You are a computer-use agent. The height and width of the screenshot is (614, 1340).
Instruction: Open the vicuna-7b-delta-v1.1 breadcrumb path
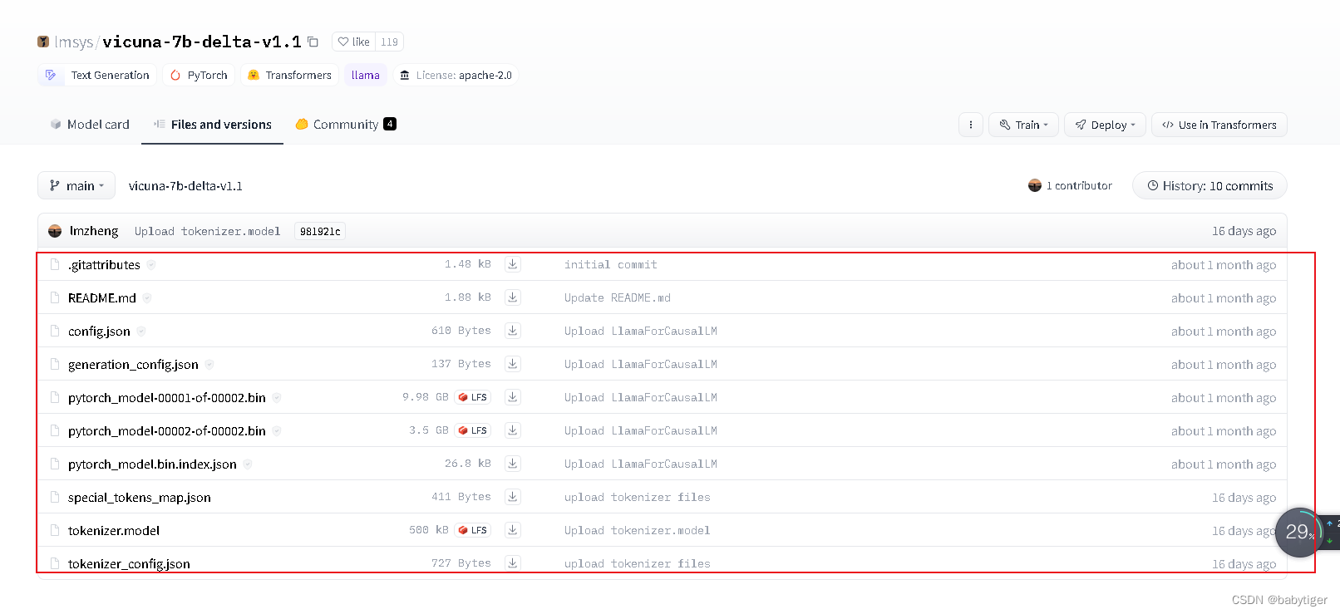click(185, 186)
